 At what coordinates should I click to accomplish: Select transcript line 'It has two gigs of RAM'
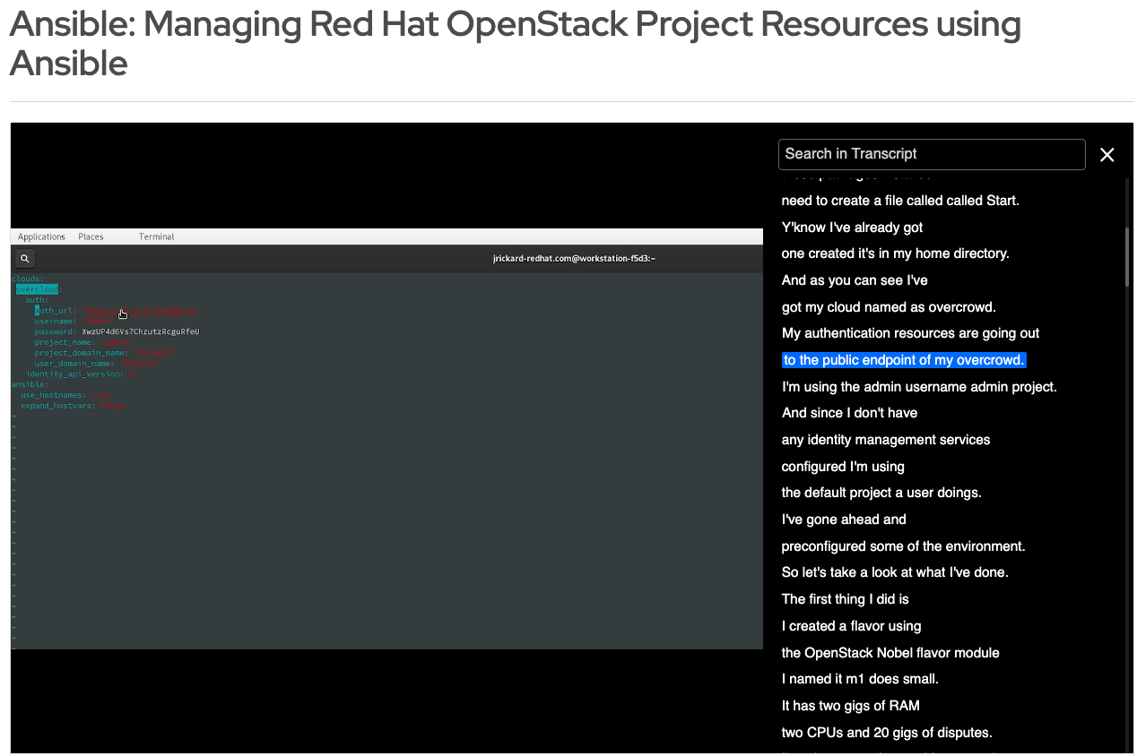(x=850, y=705)
